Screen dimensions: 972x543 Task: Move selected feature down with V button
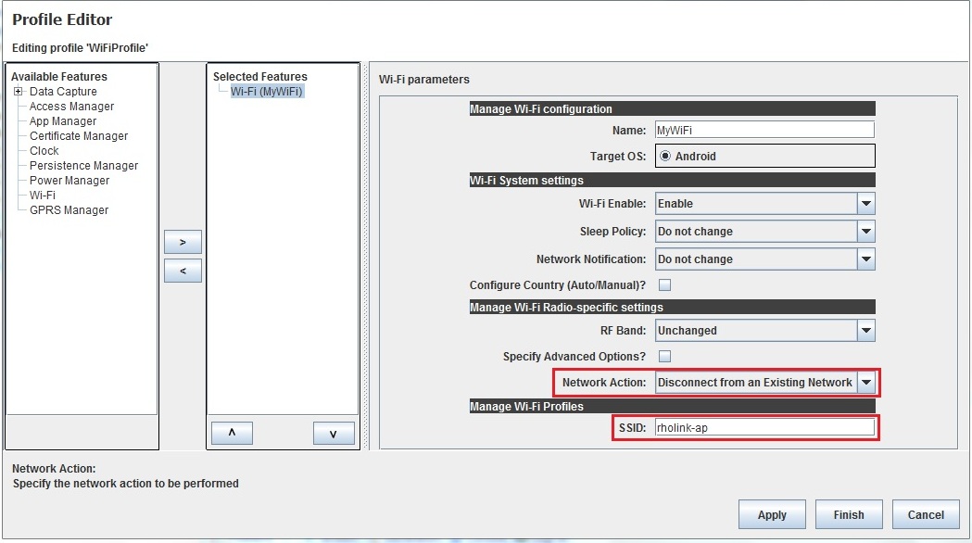[x=334, y=434]
